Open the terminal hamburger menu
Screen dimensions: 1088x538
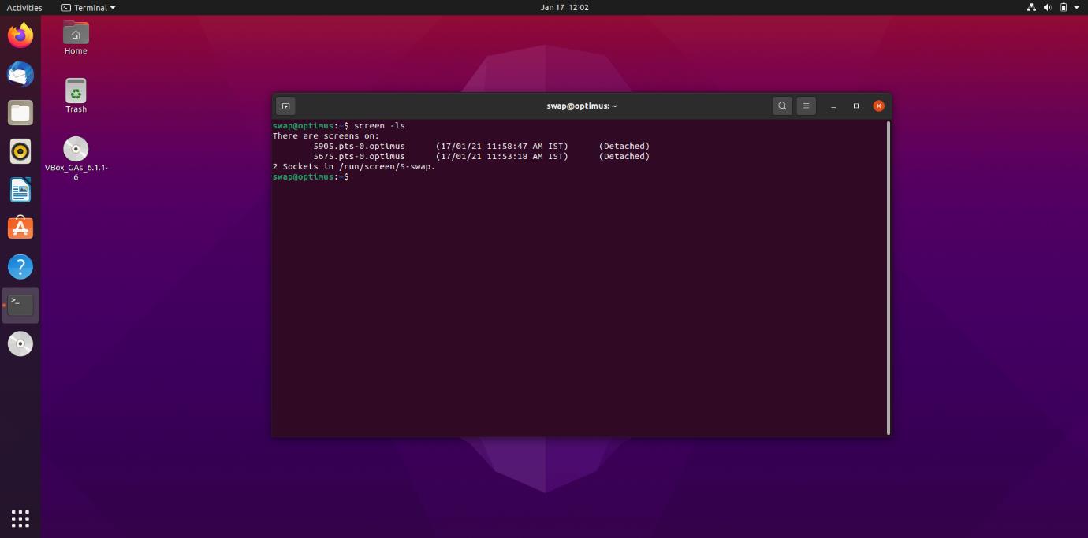pyautogui.click(x=806, y=106)
